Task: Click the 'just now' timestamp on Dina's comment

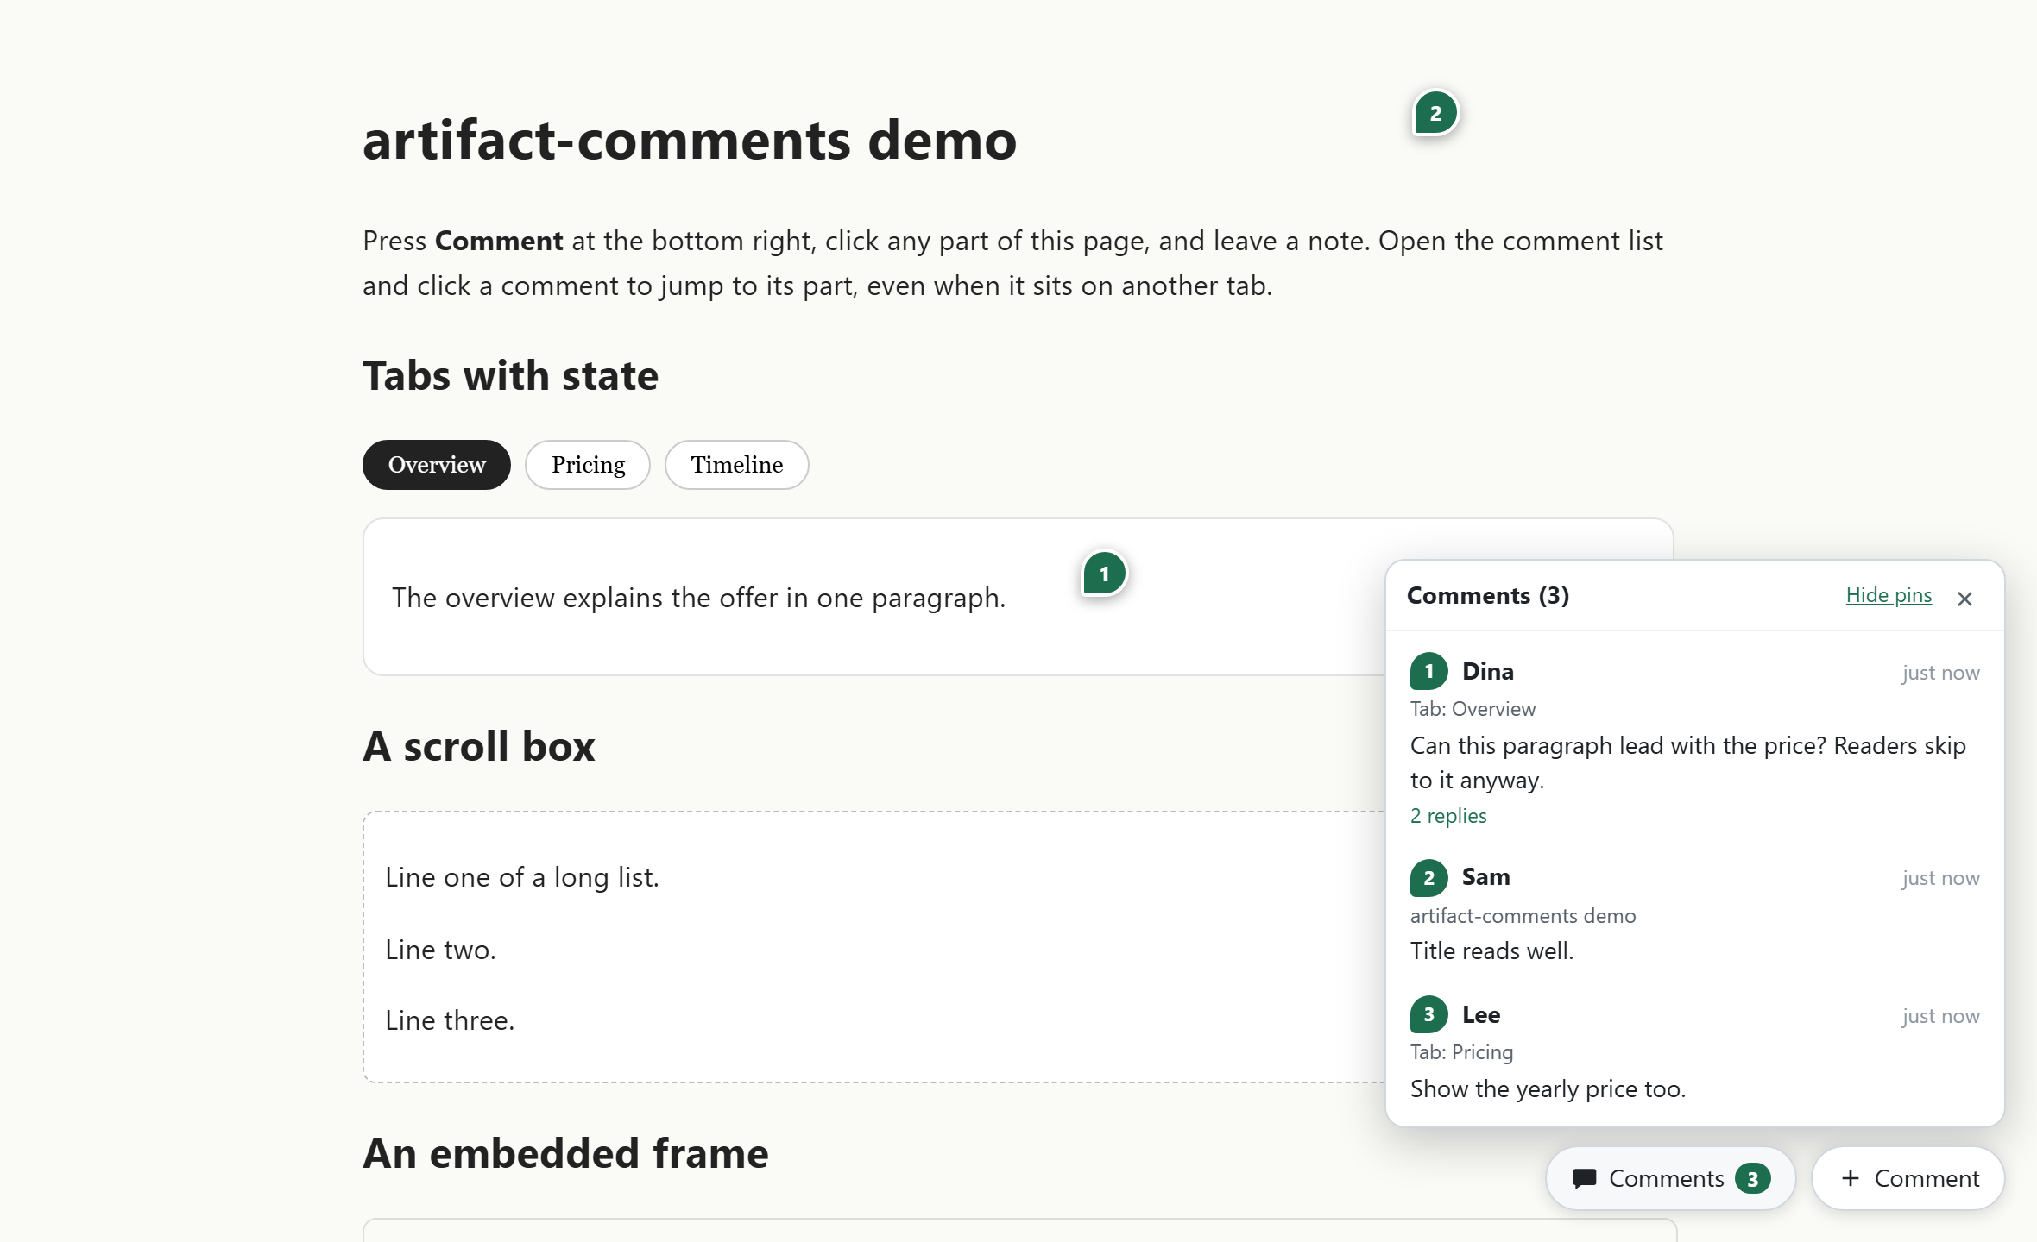Action: [1940, 673]
